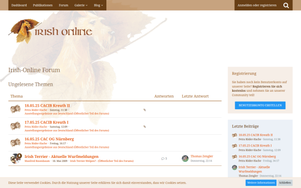Open thread 18.05.25 CACIB Kreuth II
Screen dimensions: 301x188
pyautogui.click(x=47, y=105)
